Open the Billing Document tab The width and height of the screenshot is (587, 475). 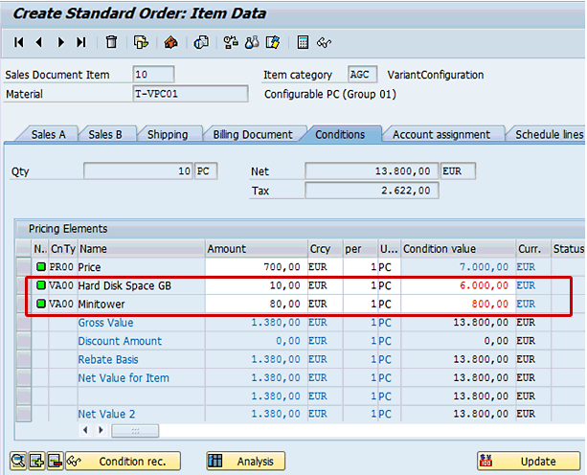(x=252, y=135)
